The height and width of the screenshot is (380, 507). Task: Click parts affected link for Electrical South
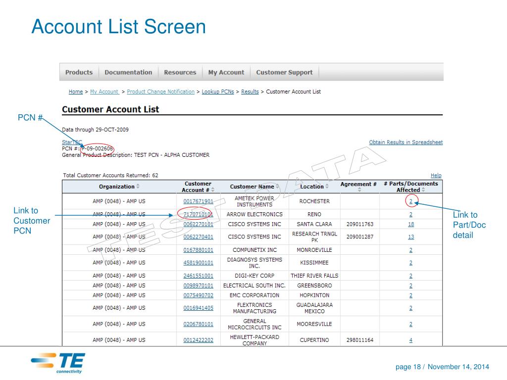pyautogui.click(x=411, y=285)
